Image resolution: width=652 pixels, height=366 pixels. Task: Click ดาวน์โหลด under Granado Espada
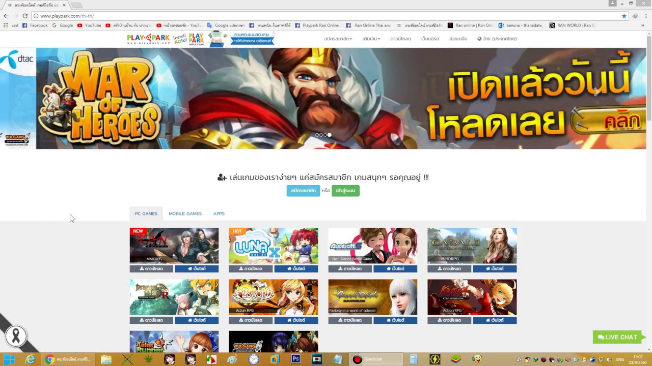coord(350,320)
